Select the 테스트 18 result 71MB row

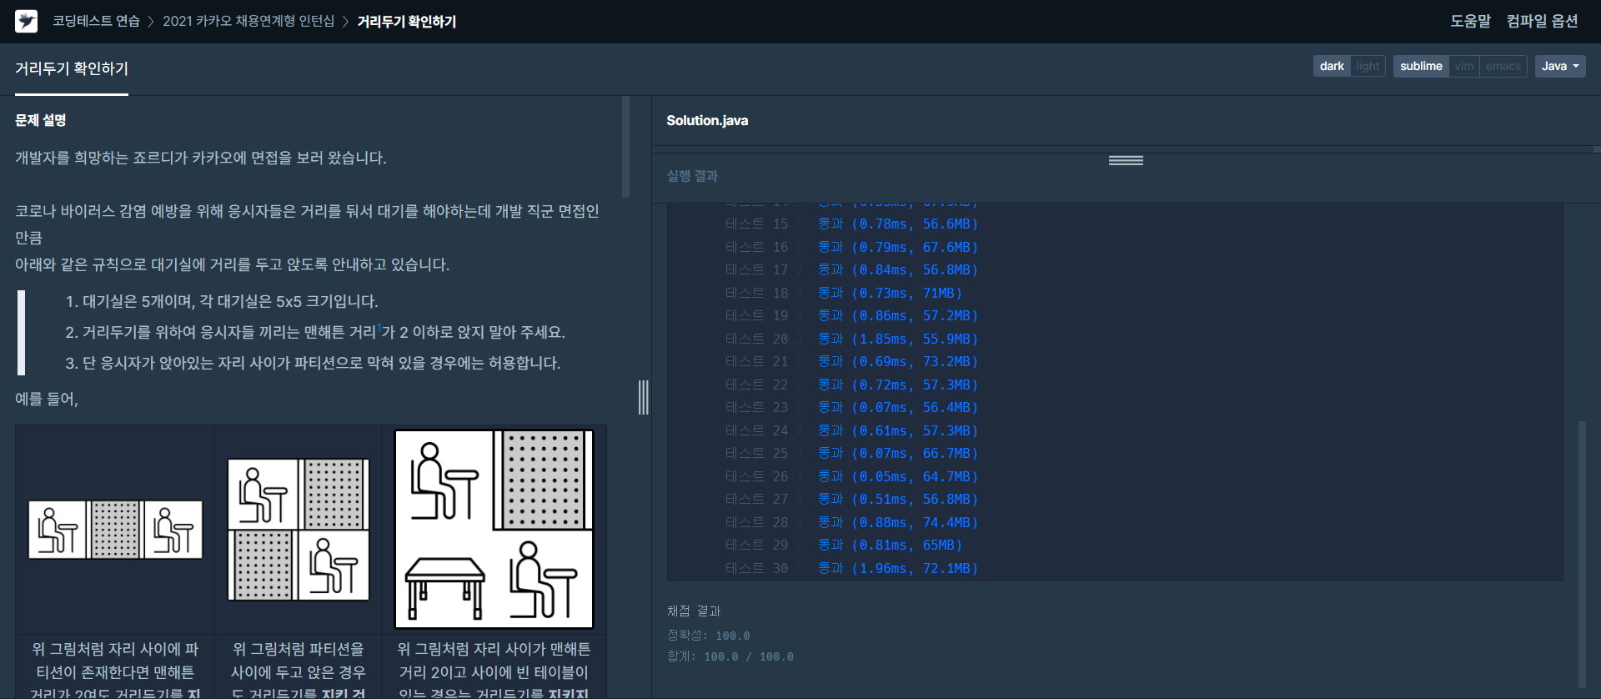tap(844, 294)
